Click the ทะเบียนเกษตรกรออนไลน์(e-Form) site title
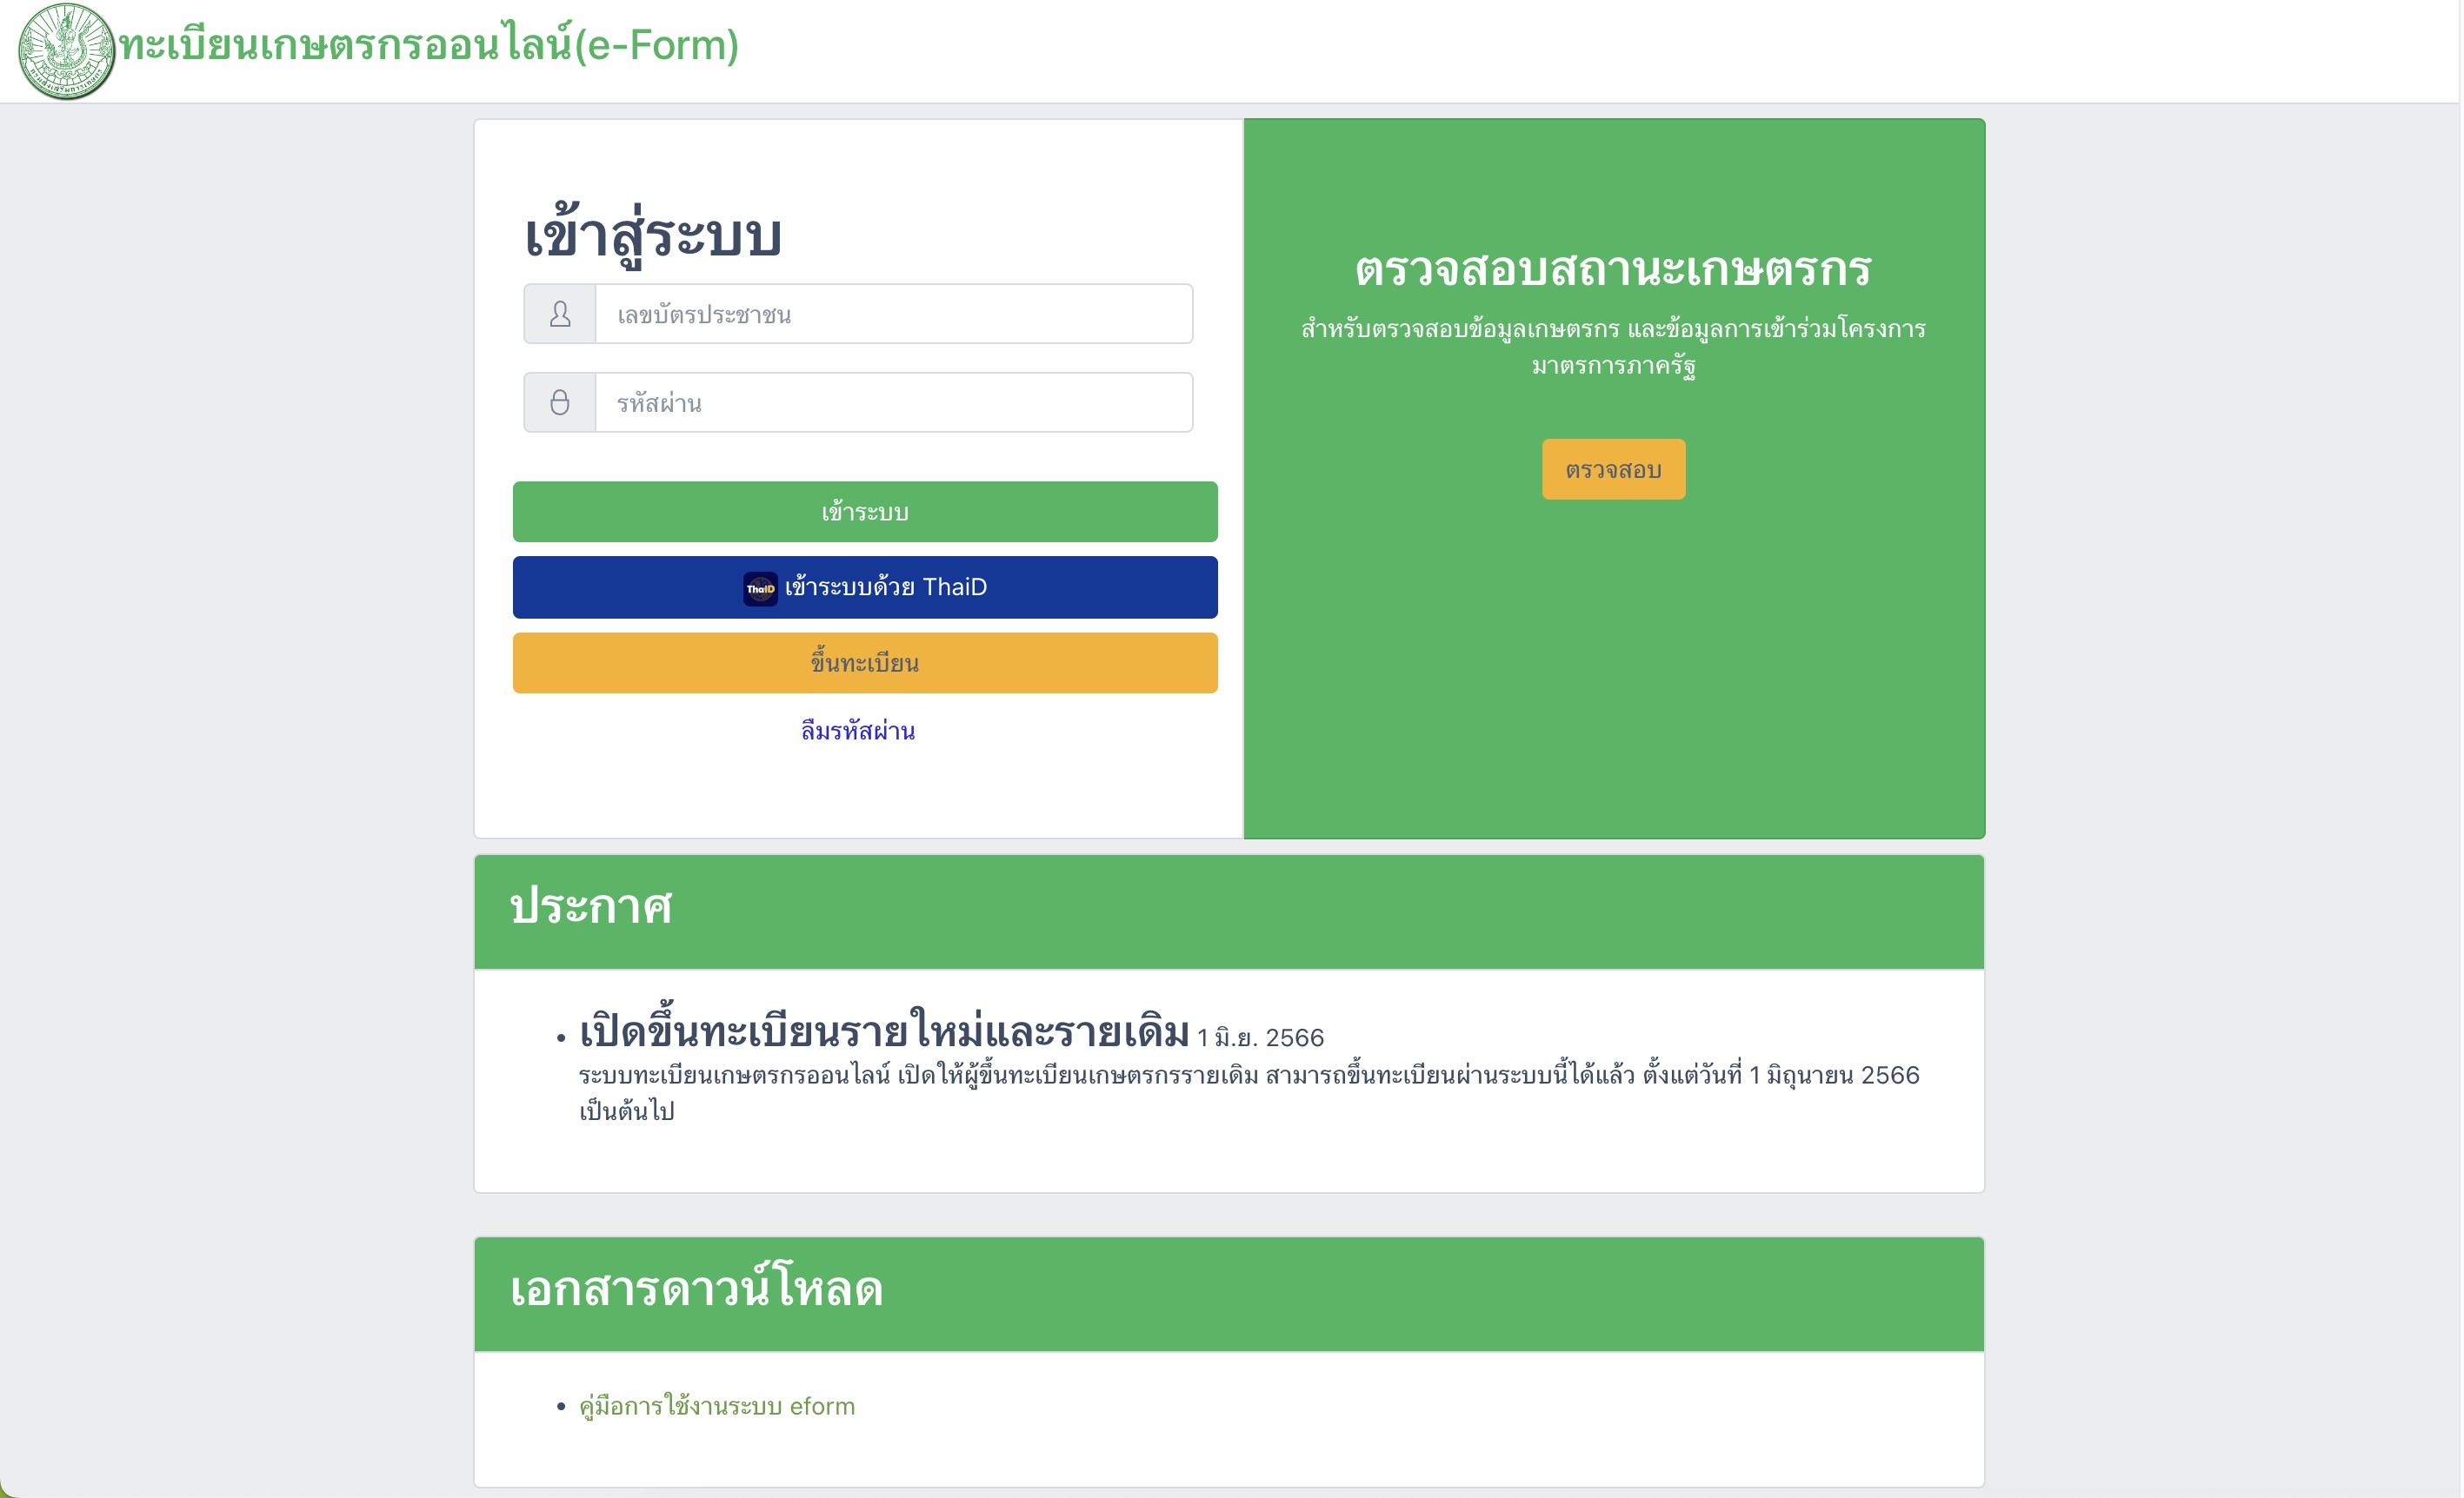Image resolution: width=2464 pixels, height=1498 pixels. [x=429, y=45]
